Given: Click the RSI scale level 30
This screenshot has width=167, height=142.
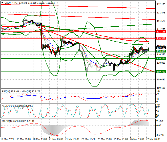Looking at the screenshot, I should point(157,99).
